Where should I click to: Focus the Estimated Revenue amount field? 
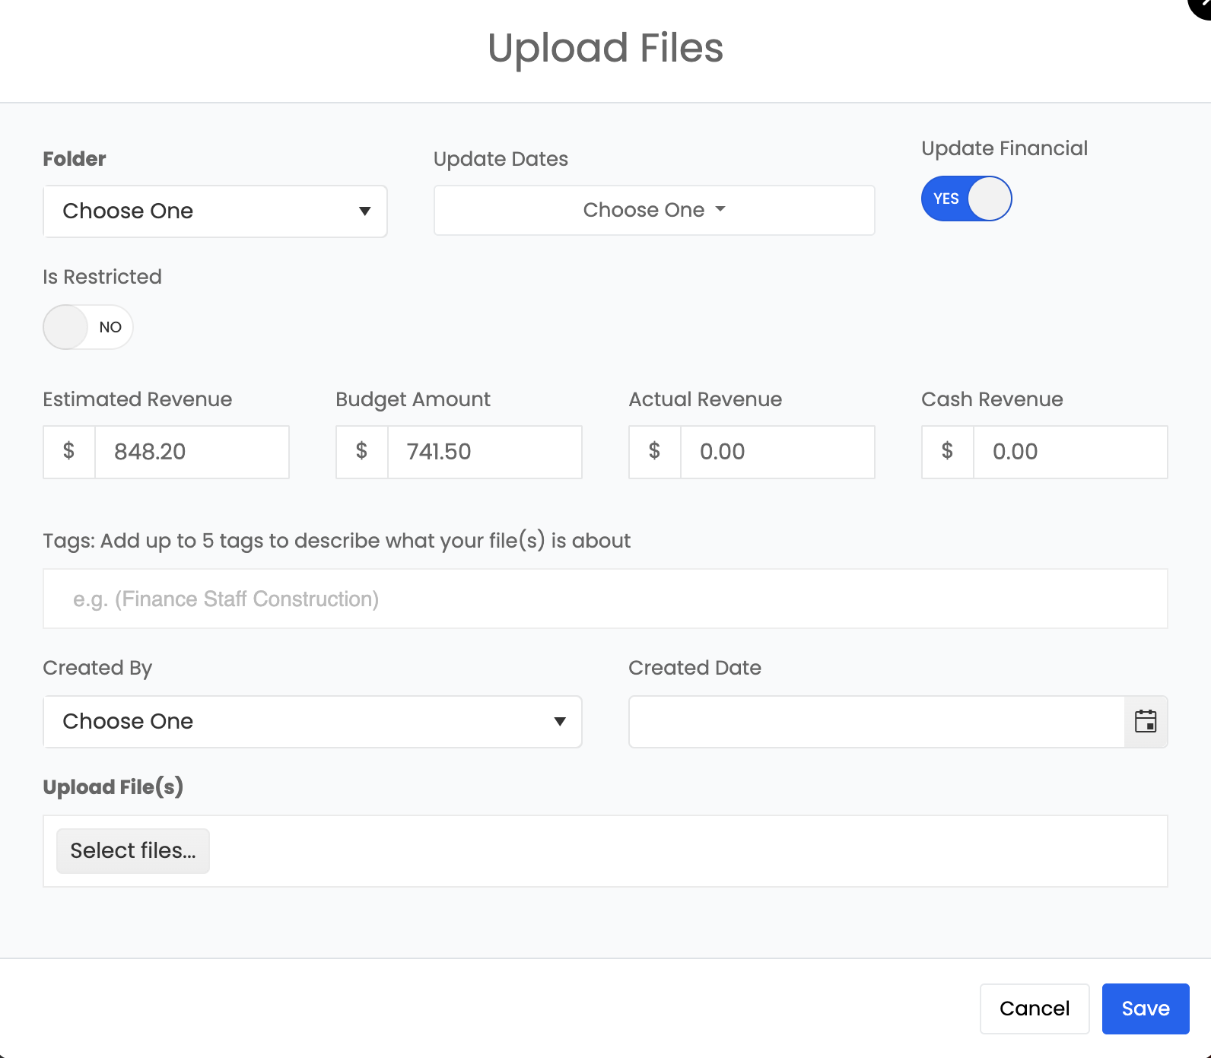192,452
